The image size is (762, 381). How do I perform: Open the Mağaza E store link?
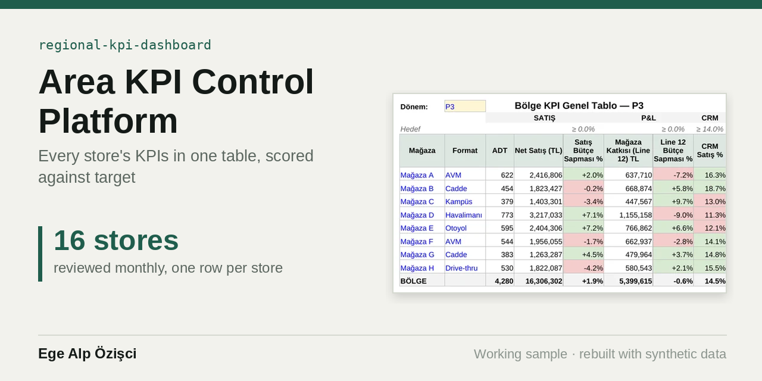tap(417, 228)
